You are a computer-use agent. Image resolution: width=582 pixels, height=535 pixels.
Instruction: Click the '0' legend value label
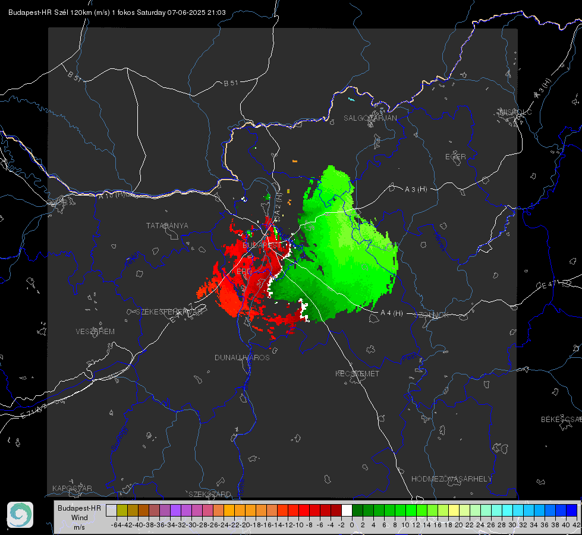click(x=352, y=525)
